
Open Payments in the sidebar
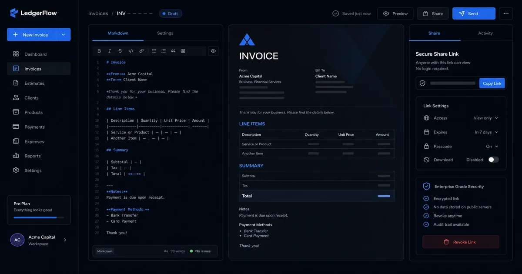[x=39, y=127]
